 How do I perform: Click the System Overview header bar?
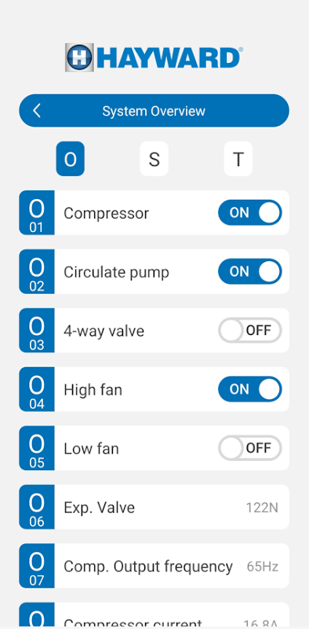click(154, 111)
